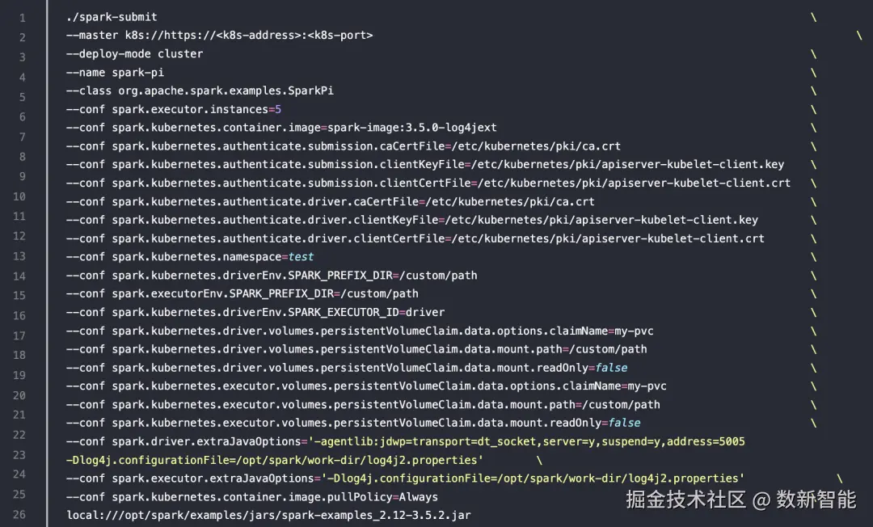
Task: Click line number 1 in the gutter
Action: [x=22, y=16]
